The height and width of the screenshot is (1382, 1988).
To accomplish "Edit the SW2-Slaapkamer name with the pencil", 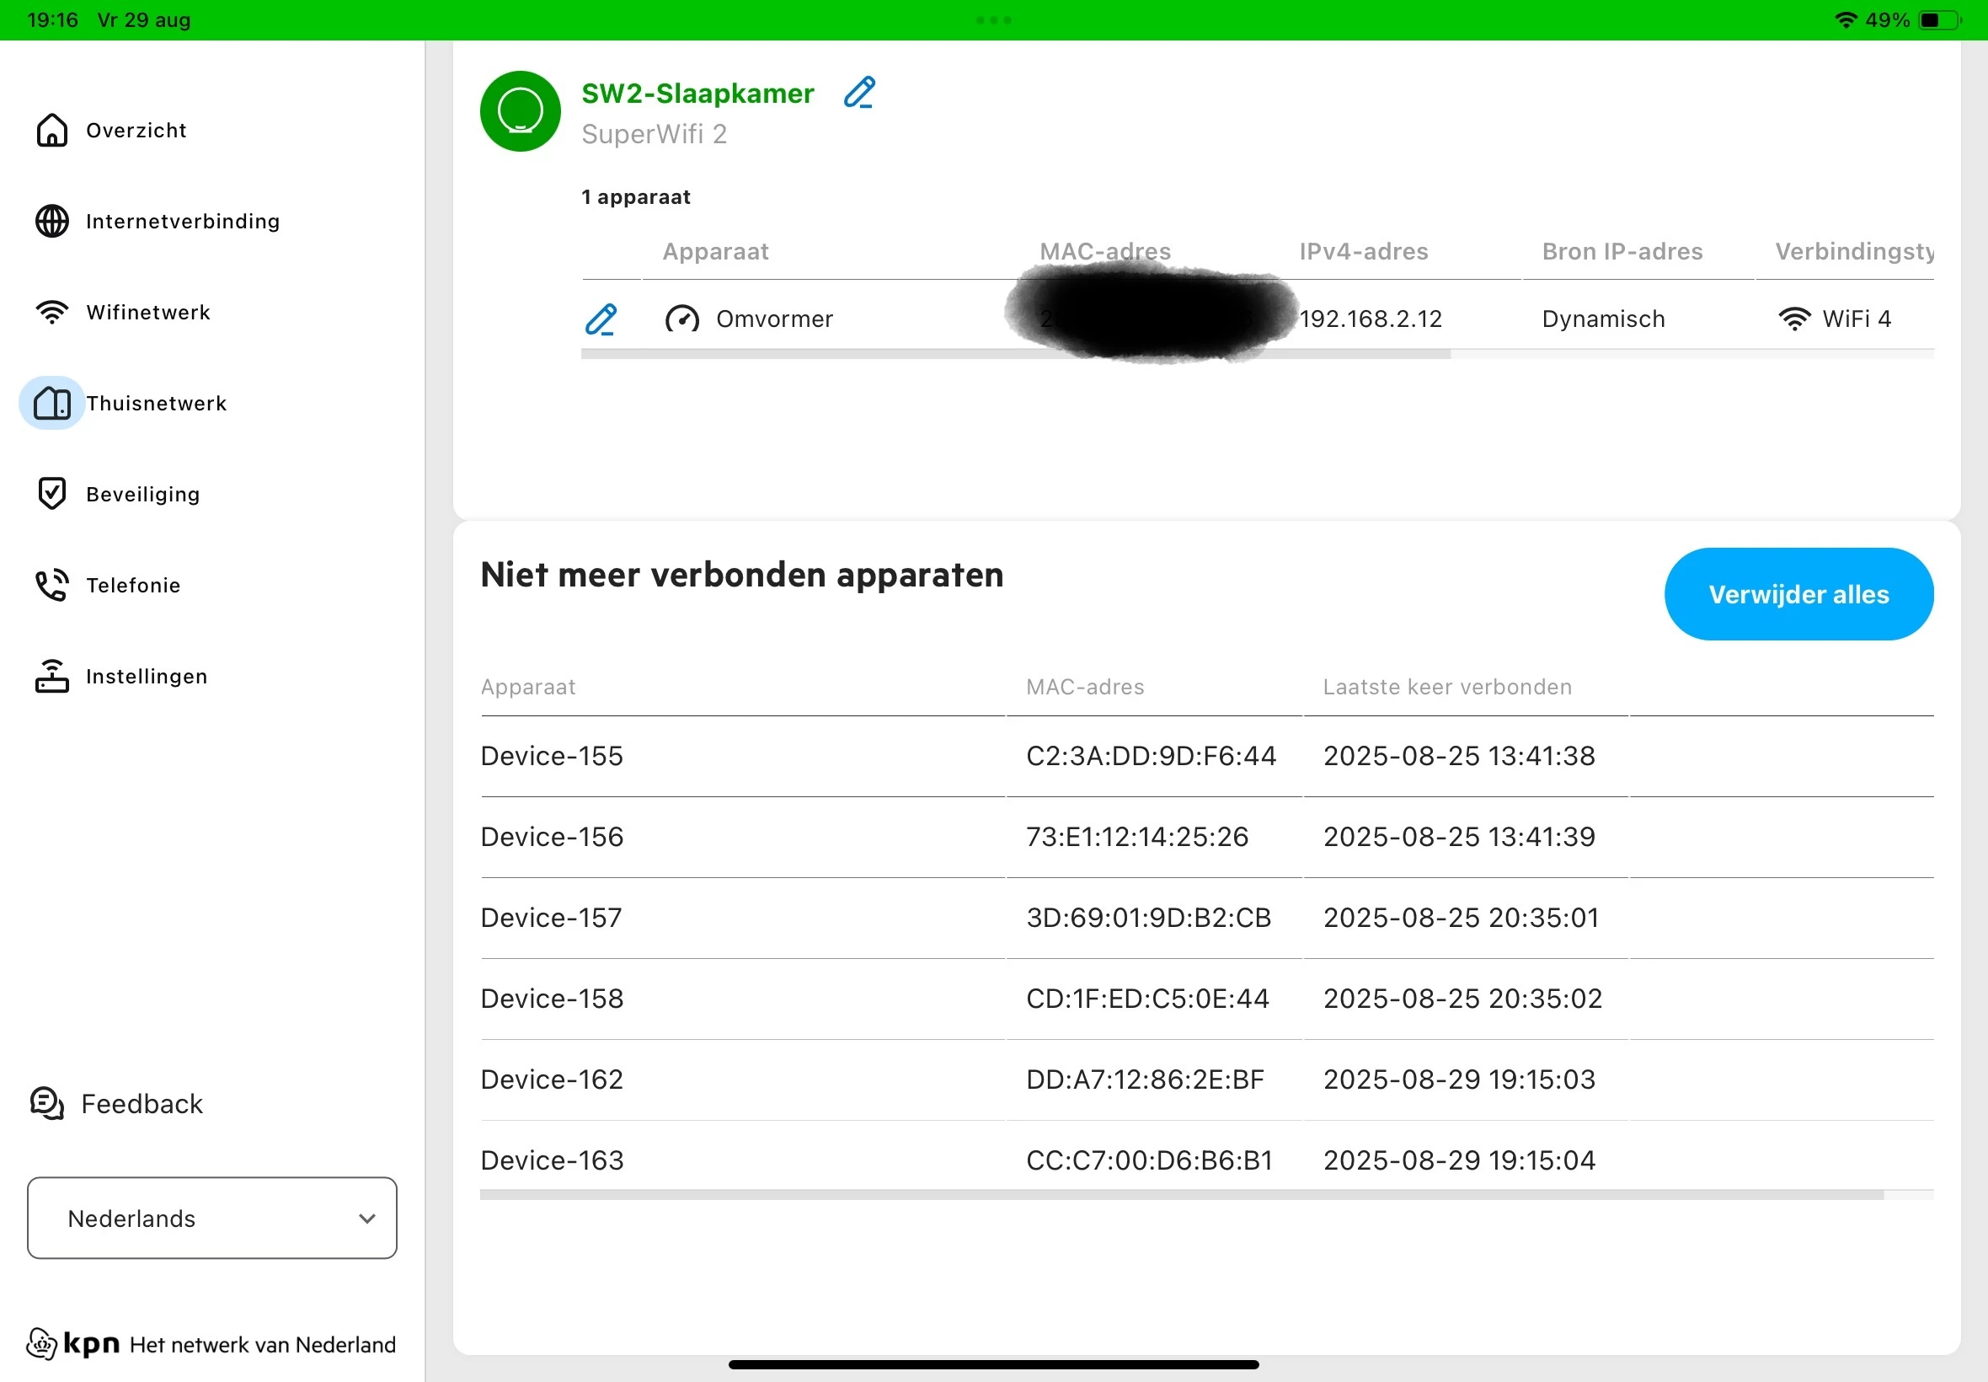I will coord(859,93).
